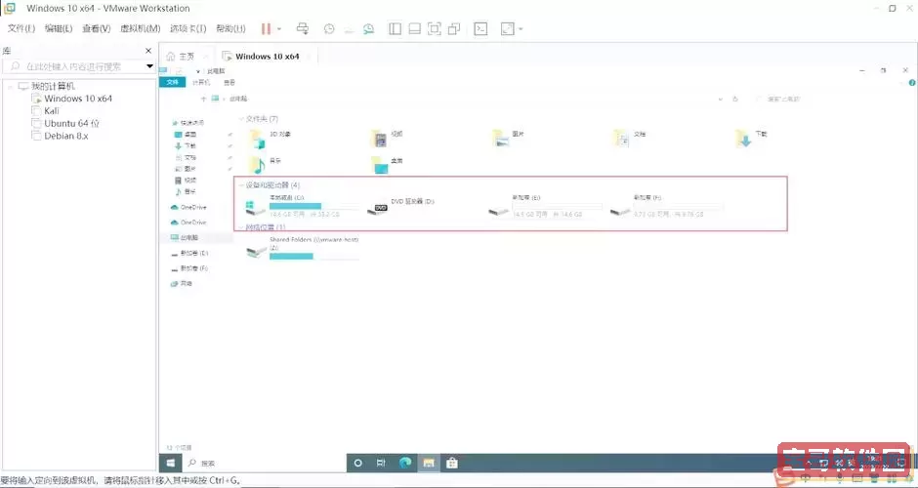Open the 查看(V) menu
The image size is (918, 488).
tap(96, 28)
